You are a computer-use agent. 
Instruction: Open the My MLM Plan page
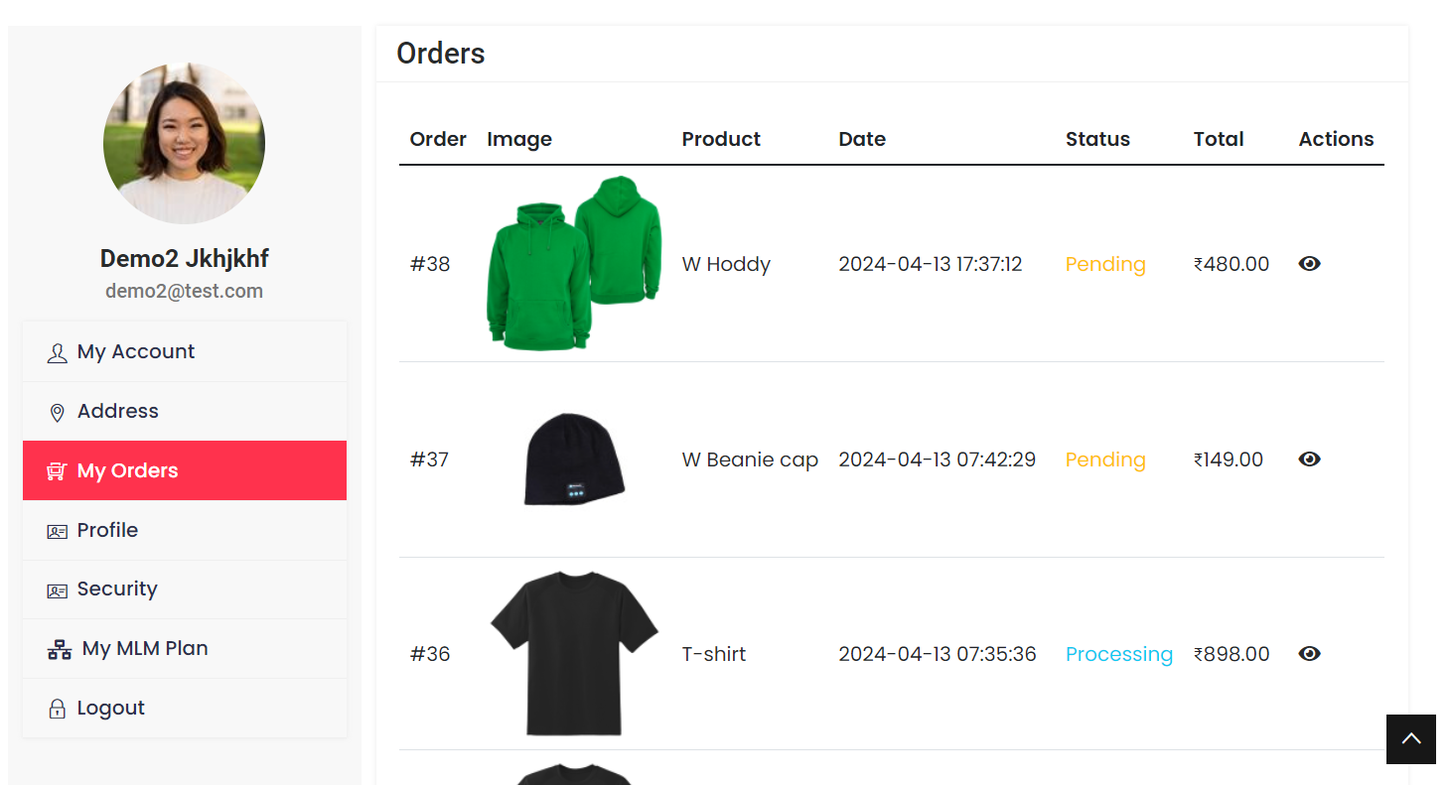145,648
